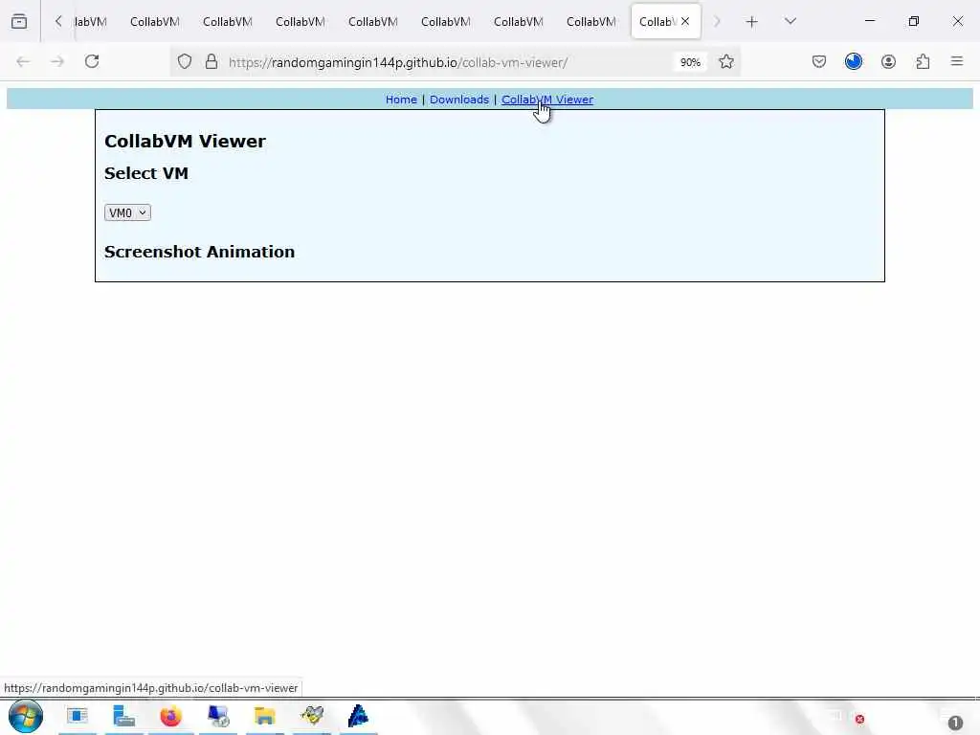
Task: Click the 'Select VM' heading text
Action: pyautogui.click(x=146, y=173)
